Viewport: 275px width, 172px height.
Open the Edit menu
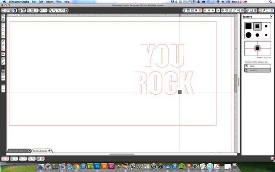coord(41,2)
